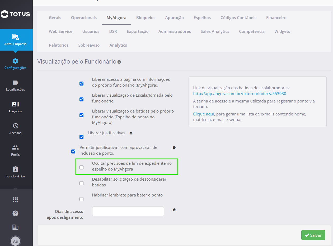The height and width of the screenshot is (246, 333).
Task: Open the Financeiro tab
Action: point(276,18)
